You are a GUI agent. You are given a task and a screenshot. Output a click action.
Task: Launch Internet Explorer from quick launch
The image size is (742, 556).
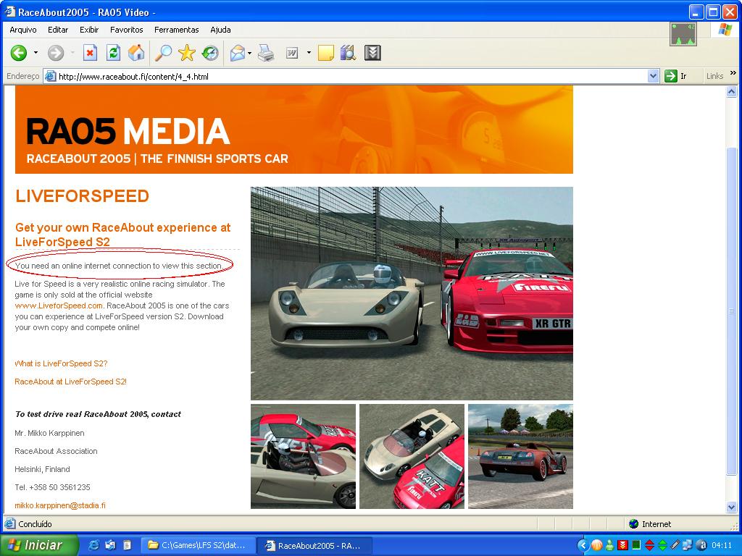click(94, 545)
